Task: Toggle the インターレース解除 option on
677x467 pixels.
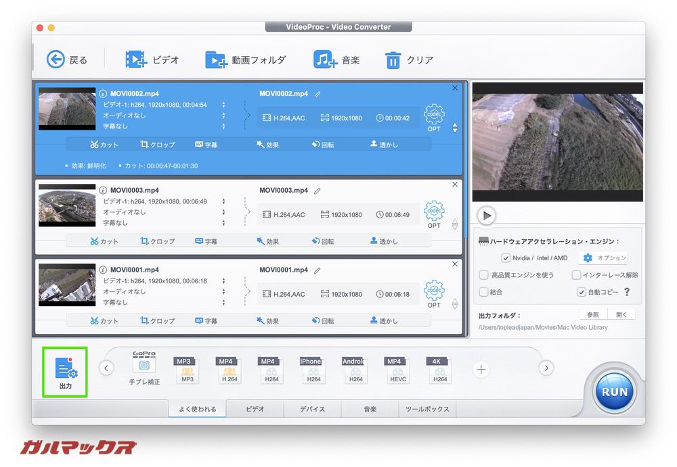Action: 577,274
